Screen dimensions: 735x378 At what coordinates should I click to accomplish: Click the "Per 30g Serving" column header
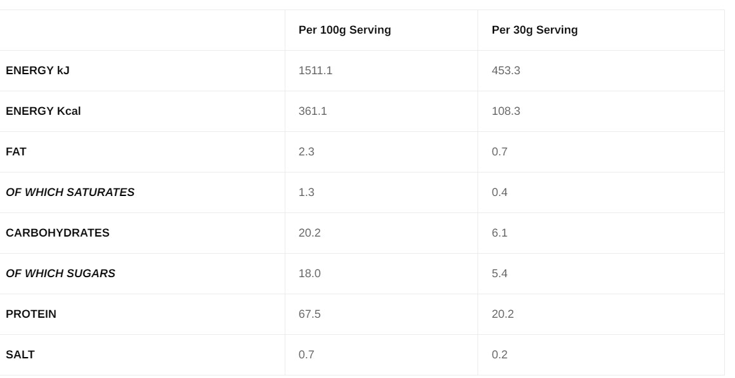[x=535, y=30]
